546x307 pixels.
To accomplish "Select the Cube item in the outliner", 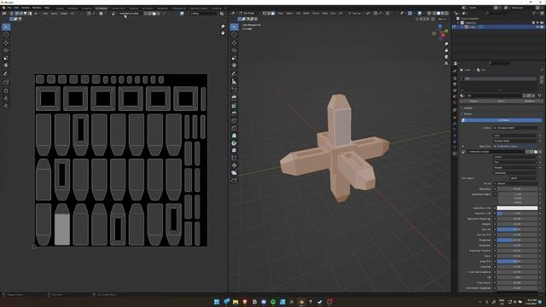I will click(472, 26).
